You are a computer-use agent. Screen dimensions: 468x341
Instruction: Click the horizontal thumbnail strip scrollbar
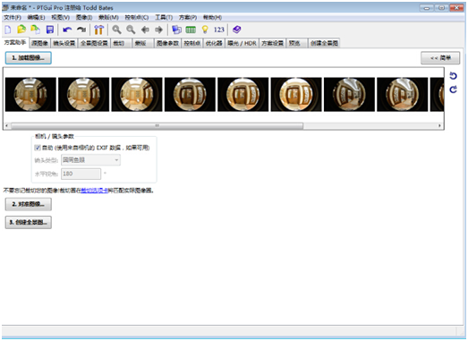(157, 125)
